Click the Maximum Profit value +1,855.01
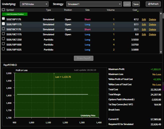164x129 pixels. tap(156, 69)
